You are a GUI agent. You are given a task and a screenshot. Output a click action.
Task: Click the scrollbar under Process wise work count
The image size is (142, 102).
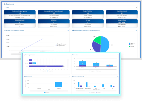80,91
